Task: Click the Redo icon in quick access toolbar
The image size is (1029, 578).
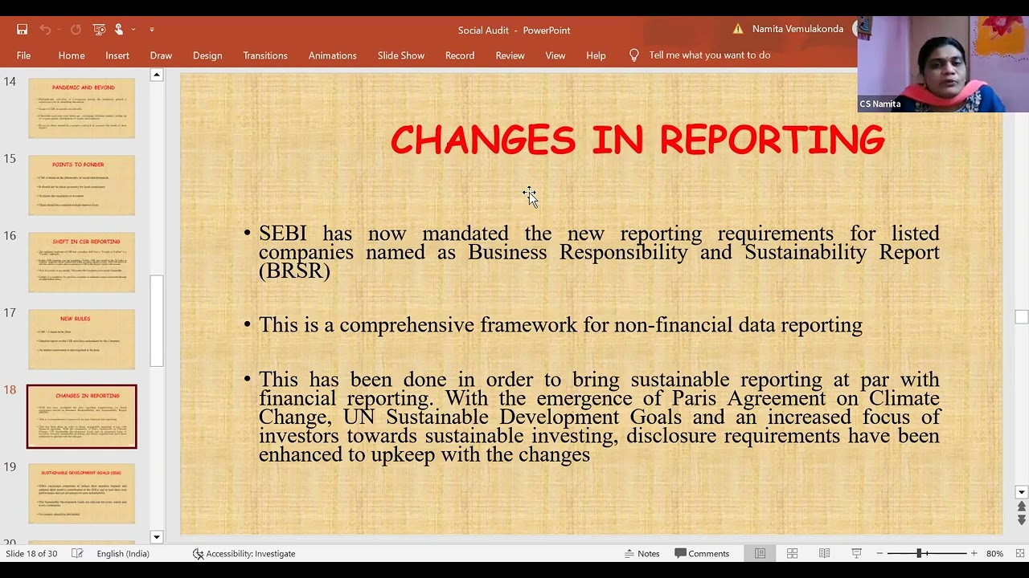Action: coord(76,30)
